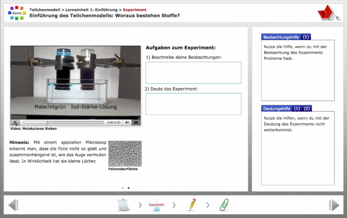Switch the video to fullscreen

[136, 123]
